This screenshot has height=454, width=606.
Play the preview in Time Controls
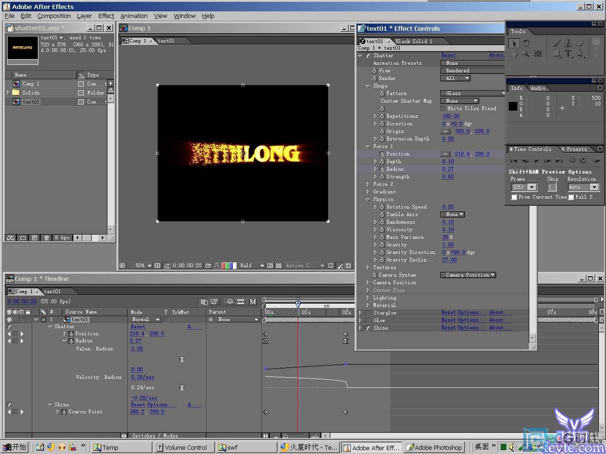point(536,161)
